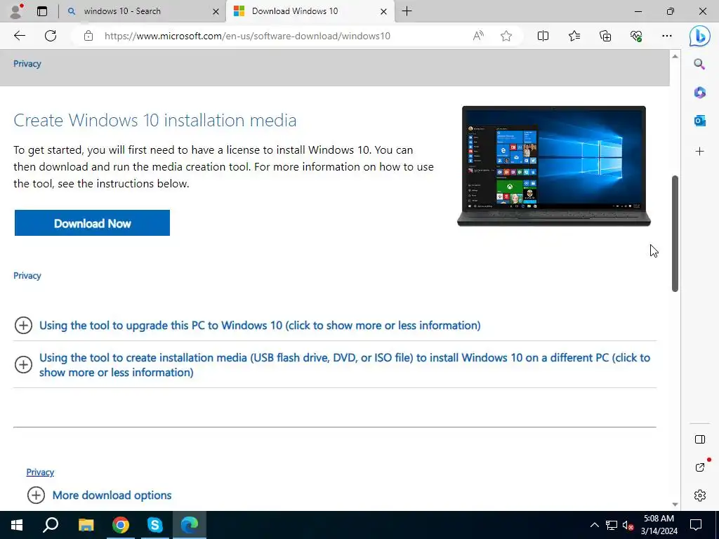Start Read aloud from address bar
The image size is (719, 539).
click(478, 36)
